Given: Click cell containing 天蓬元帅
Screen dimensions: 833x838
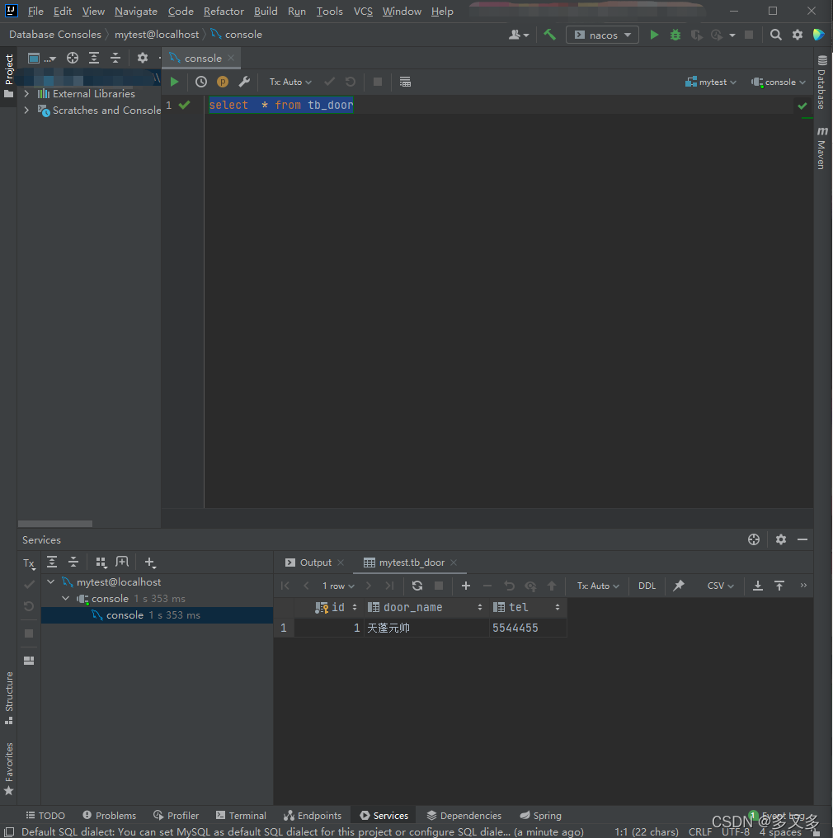Looking at the screenshot, I should pos(426,628).
